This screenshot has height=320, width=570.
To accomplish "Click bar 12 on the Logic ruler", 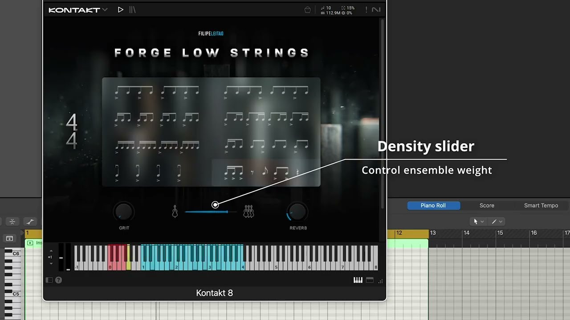I will point(399,233).
